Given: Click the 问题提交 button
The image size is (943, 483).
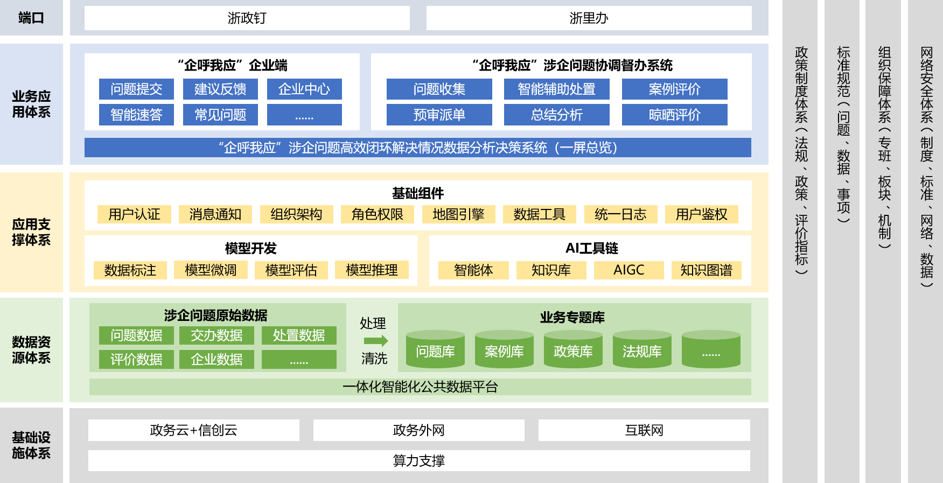Looking at the screenshot, I should tap(136, 89).
